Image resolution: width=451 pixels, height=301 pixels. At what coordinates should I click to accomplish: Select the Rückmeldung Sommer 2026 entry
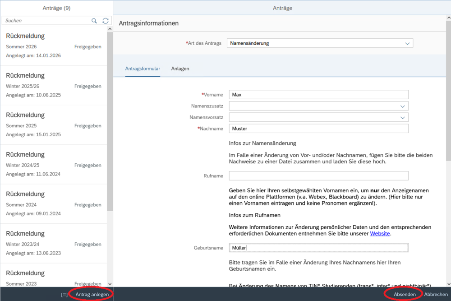pyautogui.click(x=54, y=46)
